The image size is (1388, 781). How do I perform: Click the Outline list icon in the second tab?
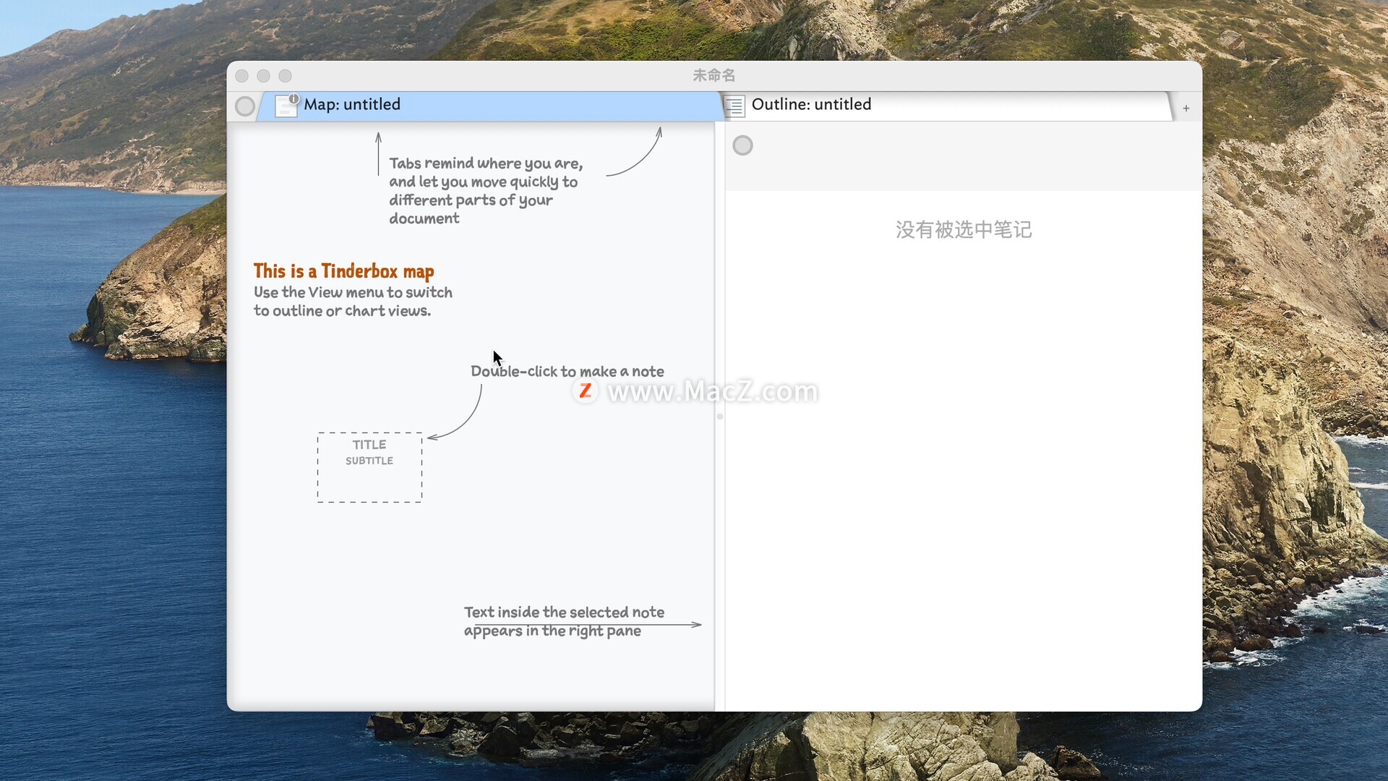point(734,106)
